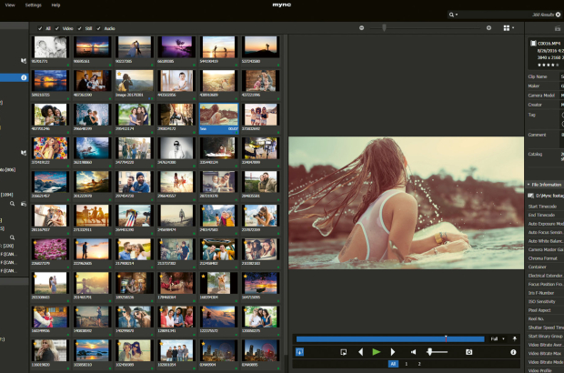This screenshot has width=564, height=373.
Task: Adjust the player volume slider
Action: pos(429,352)
